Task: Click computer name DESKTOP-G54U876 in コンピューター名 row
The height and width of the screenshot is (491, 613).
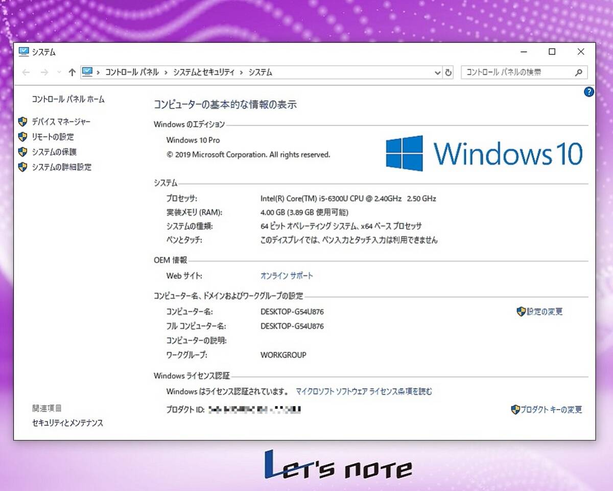Action: (292, 311)
